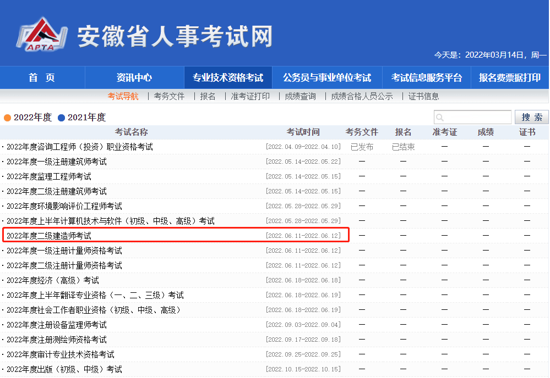Screen dimensions: 550x378
Task: Open 报名费票据打印 page
Action: click(x=509, y=77)
